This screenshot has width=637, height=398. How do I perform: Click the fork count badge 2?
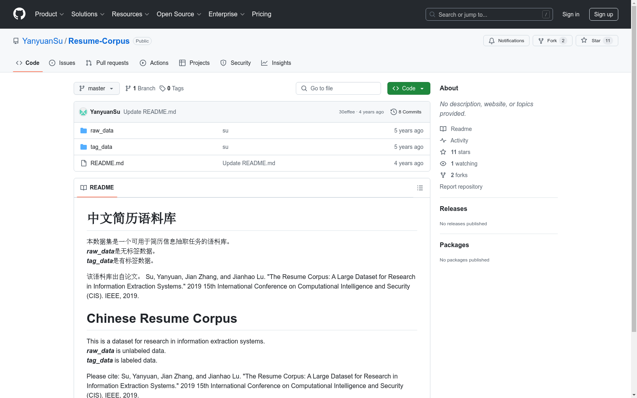(563, 41)
